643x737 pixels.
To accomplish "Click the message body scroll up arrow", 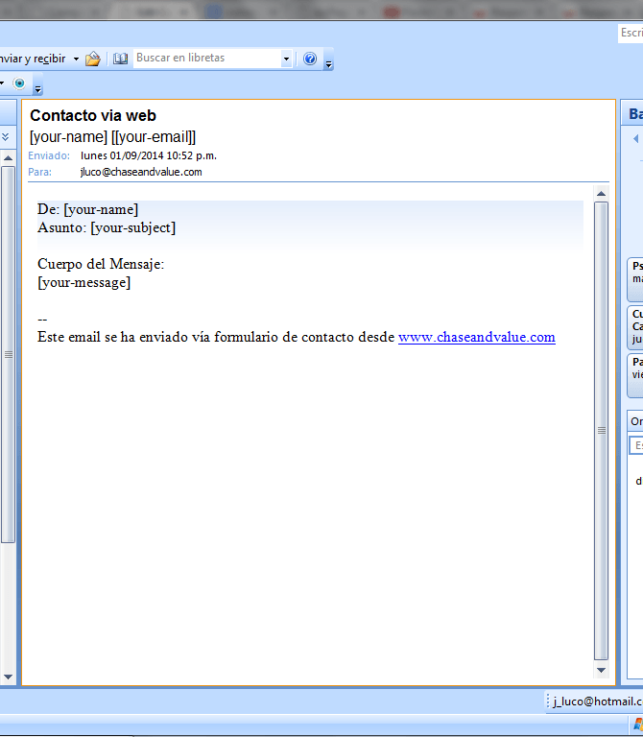I will [x=601, y=194].
